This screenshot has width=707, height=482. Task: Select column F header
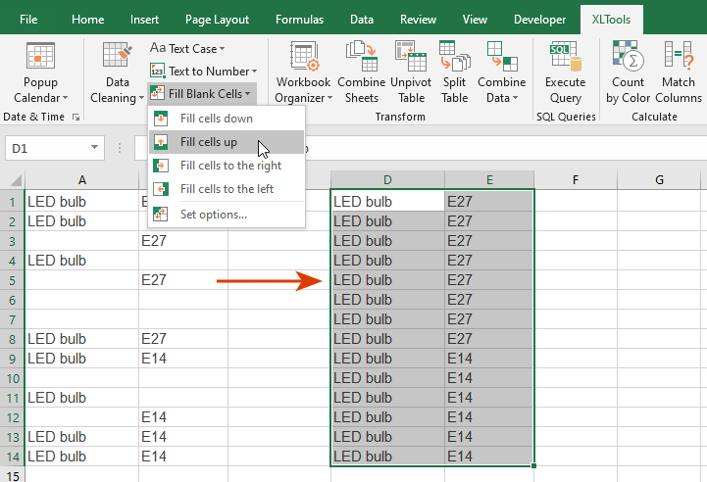[x=576, y=180]
